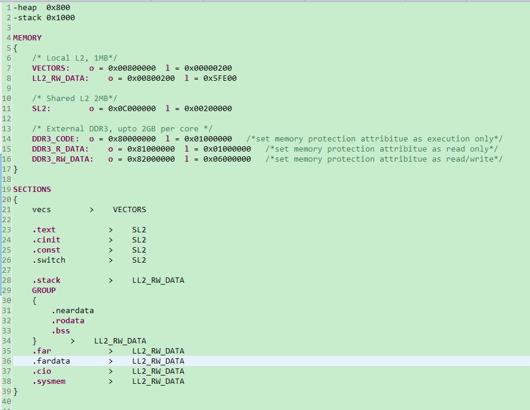530x410 pixels.
Task: Click DDR3_RW_DATA: label
Action: (x=63, y=159)
